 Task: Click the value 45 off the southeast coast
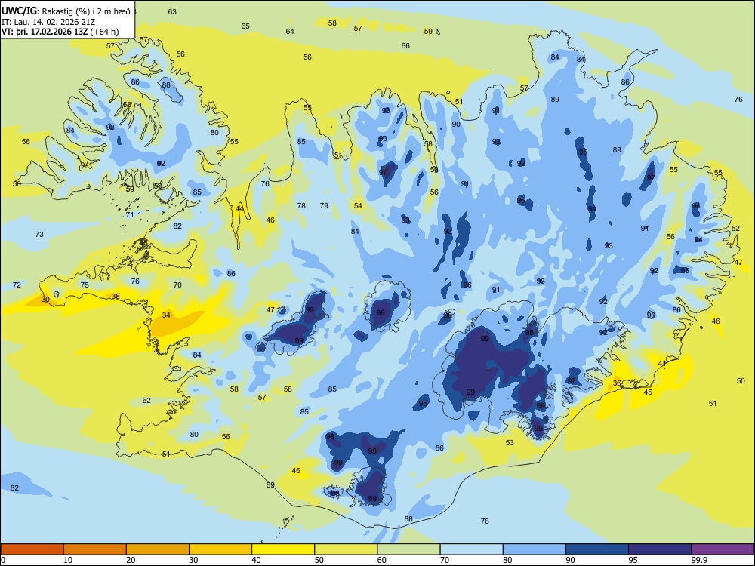tap(648, 392)
